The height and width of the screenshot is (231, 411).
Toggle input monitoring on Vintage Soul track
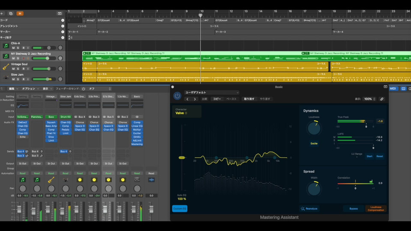[x=28, y=69]
